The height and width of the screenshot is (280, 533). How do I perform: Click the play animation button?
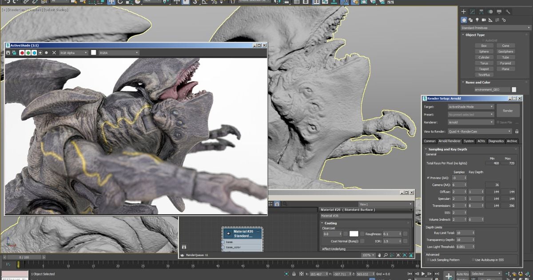423,274
